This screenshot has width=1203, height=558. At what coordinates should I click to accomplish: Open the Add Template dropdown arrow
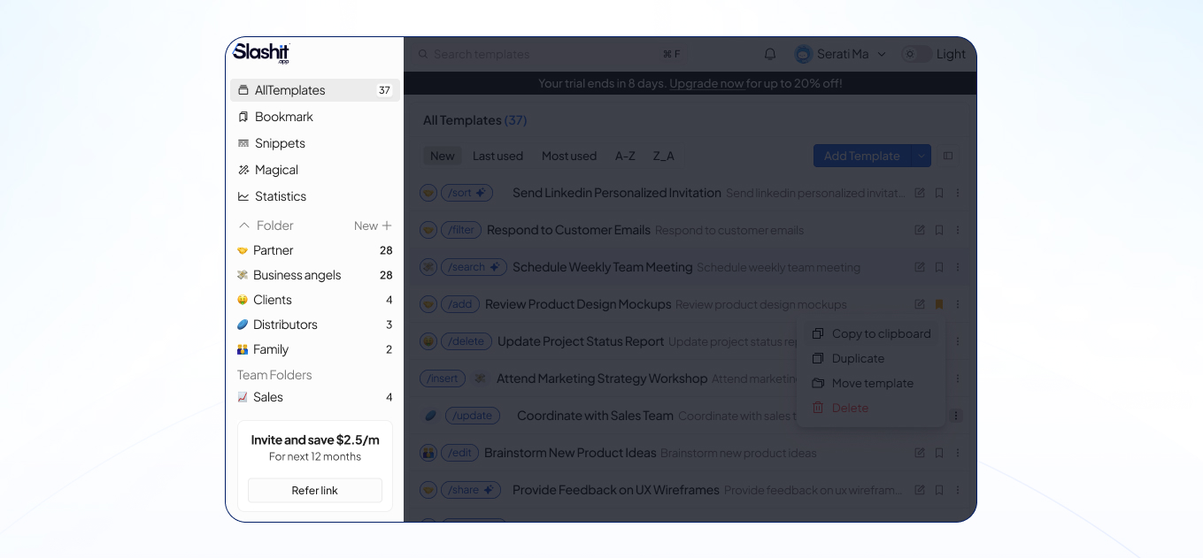[921, 156]
